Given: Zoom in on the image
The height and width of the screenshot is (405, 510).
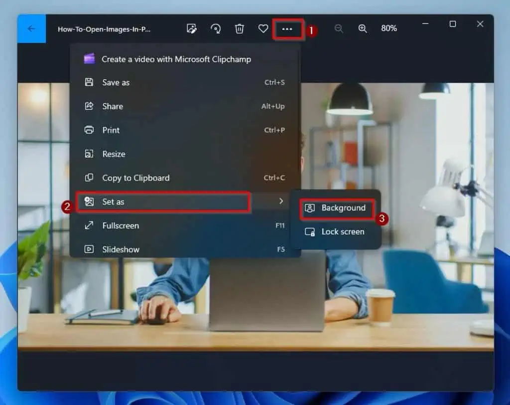Looking at the screenshot, I should point(363,28).
